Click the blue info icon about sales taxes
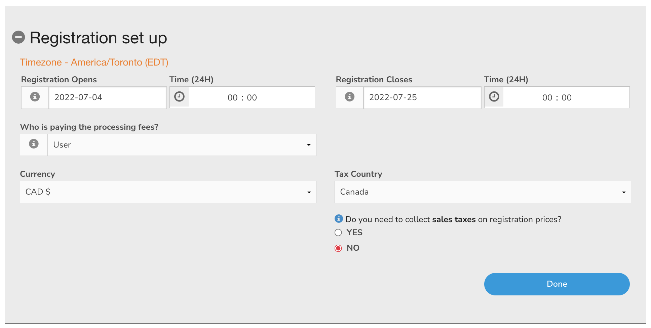Viewport: 651px width, 328px height. 338,219
